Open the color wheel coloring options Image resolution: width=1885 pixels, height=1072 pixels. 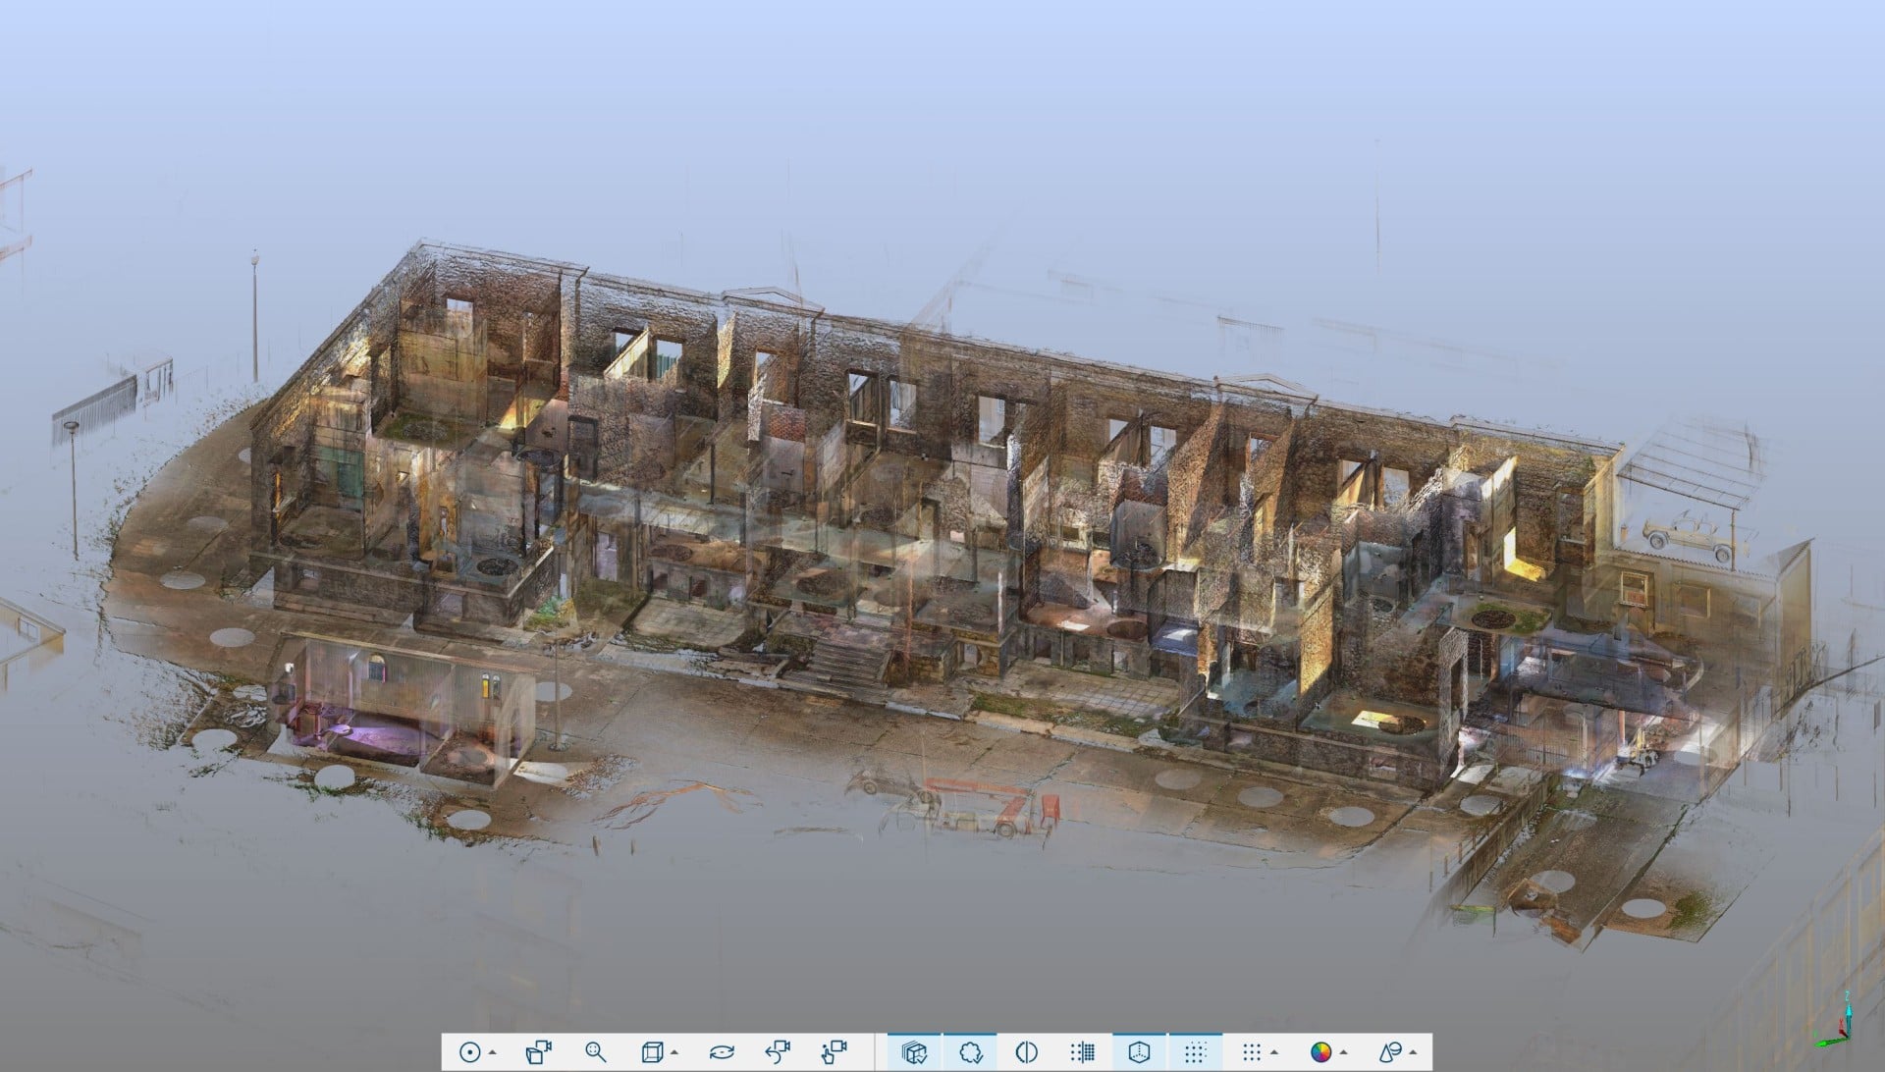[1320, 1052]
